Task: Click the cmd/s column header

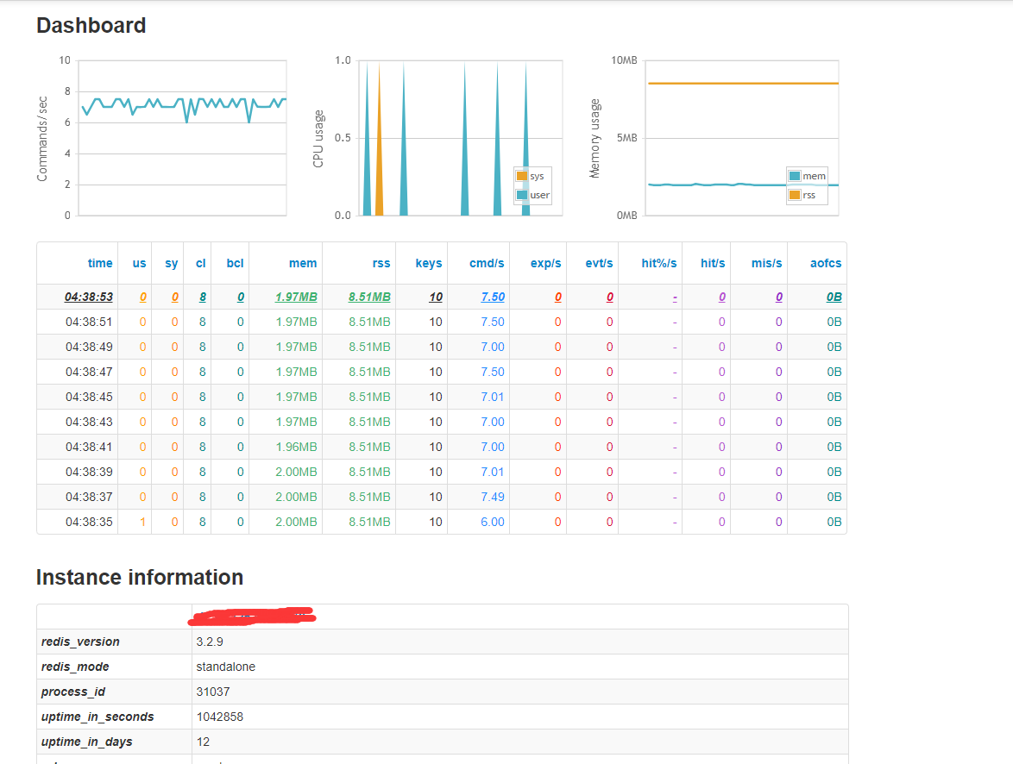Action: pos(487,264)
